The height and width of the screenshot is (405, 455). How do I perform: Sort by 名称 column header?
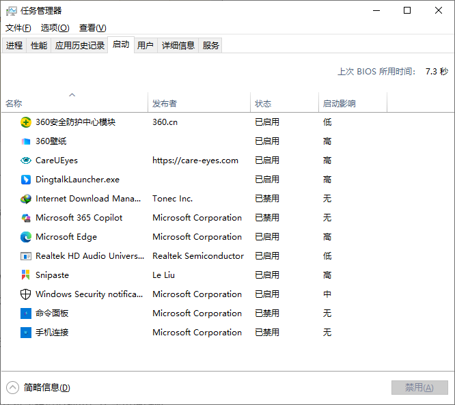[x=14, y=104]
